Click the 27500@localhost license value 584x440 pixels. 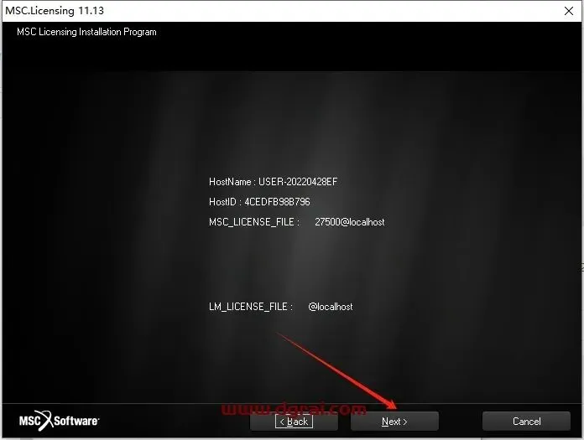point(350,222)
